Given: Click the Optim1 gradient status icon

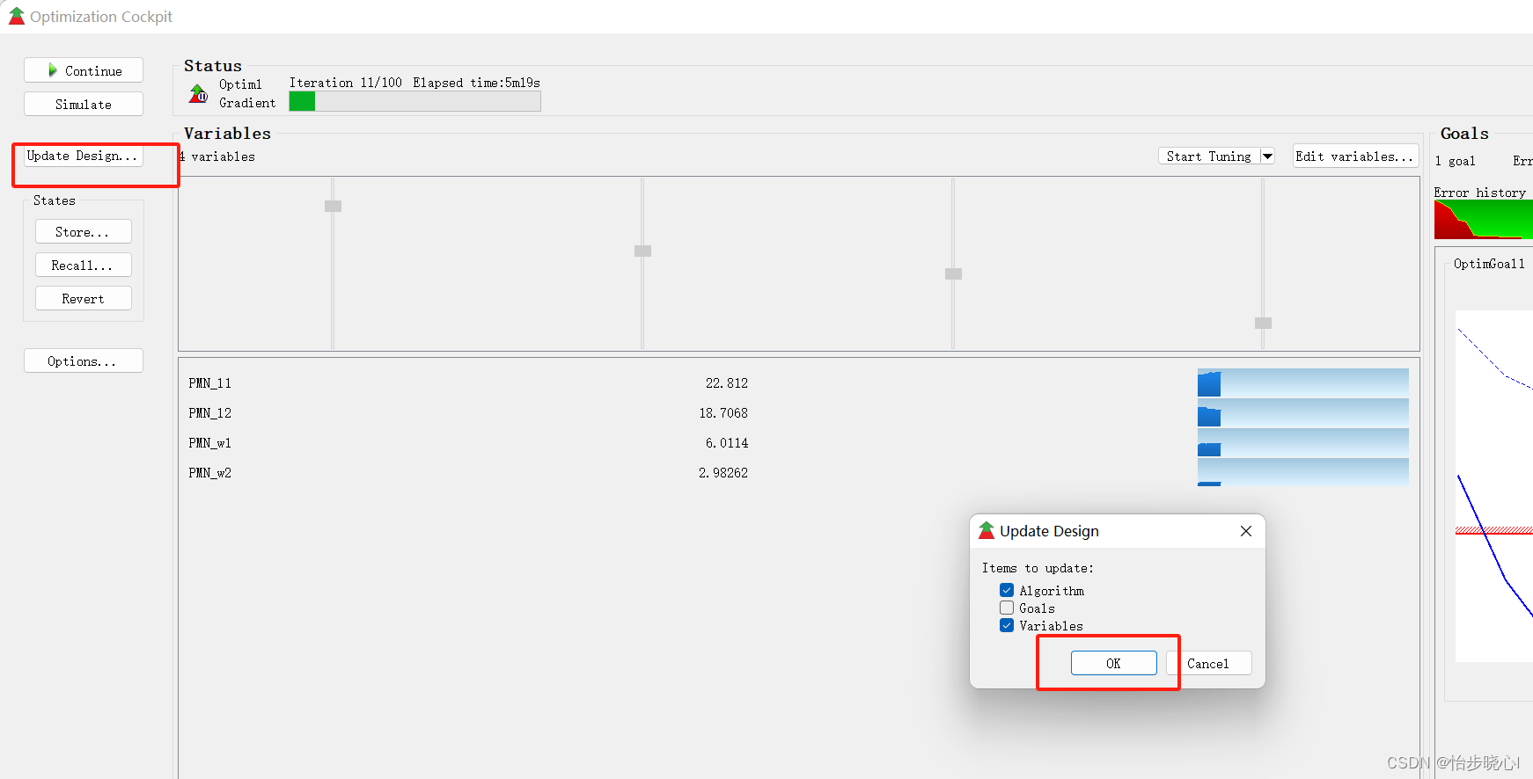Looking at the screenshot, I should click(x=198, y=93).
